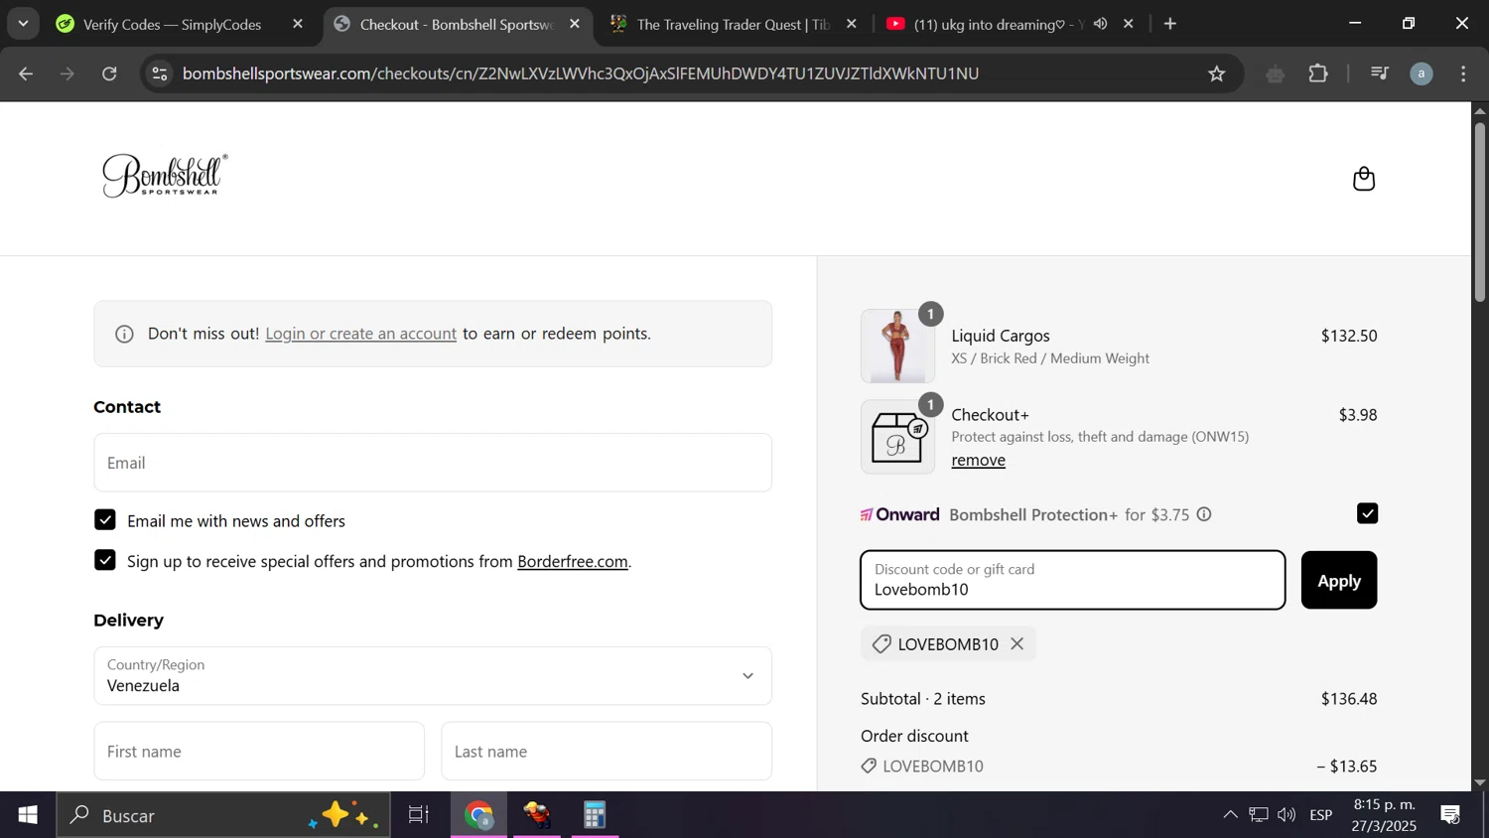The width and height of the screenshot is (1489, 838).
Task: Go back to the previous page
Action: 26,73
